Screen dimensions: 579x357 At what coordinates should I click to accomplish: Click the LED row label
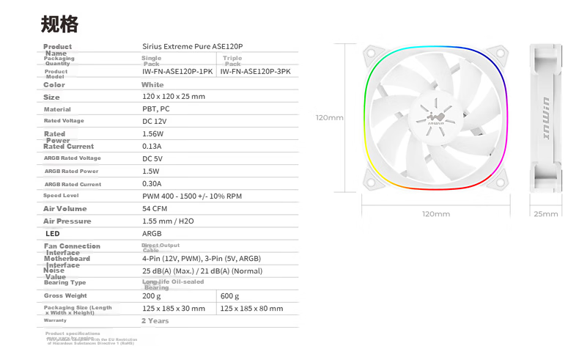click(53, 234)
